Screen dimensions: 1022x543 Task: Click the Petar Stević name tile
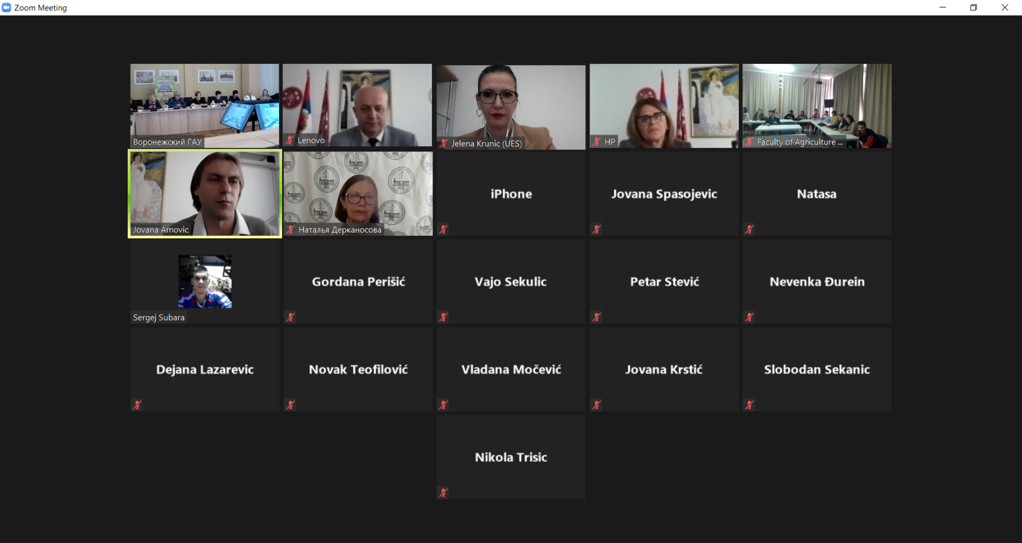pos(664,281)
